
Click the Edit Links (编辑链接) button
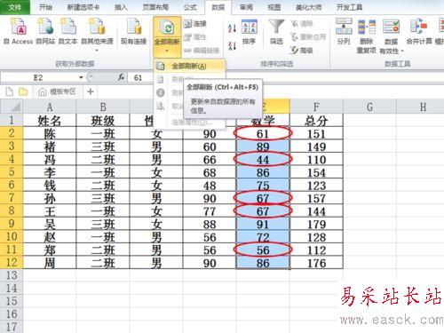(x=202, y=51)
